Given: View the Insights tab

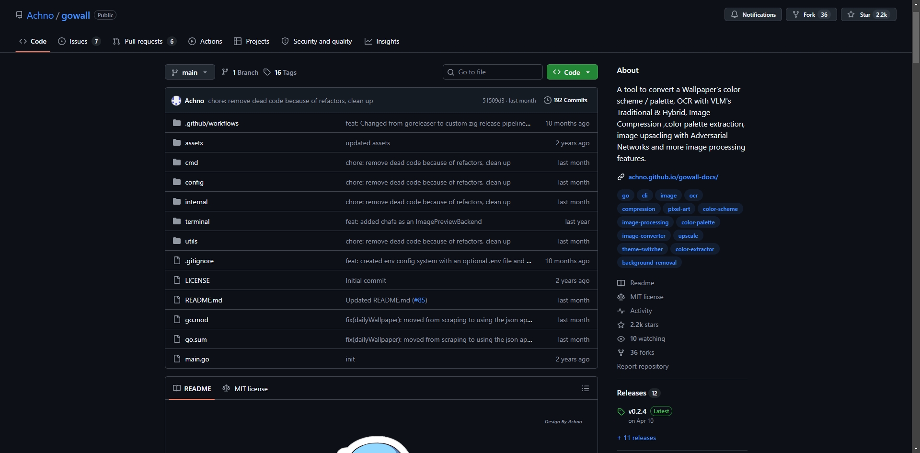Looking at the screenshot, I should pos(382,41).
